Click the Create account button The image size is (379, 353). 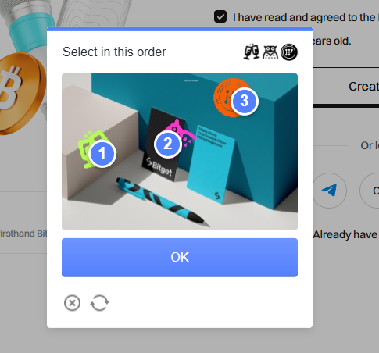coord(345,87)
